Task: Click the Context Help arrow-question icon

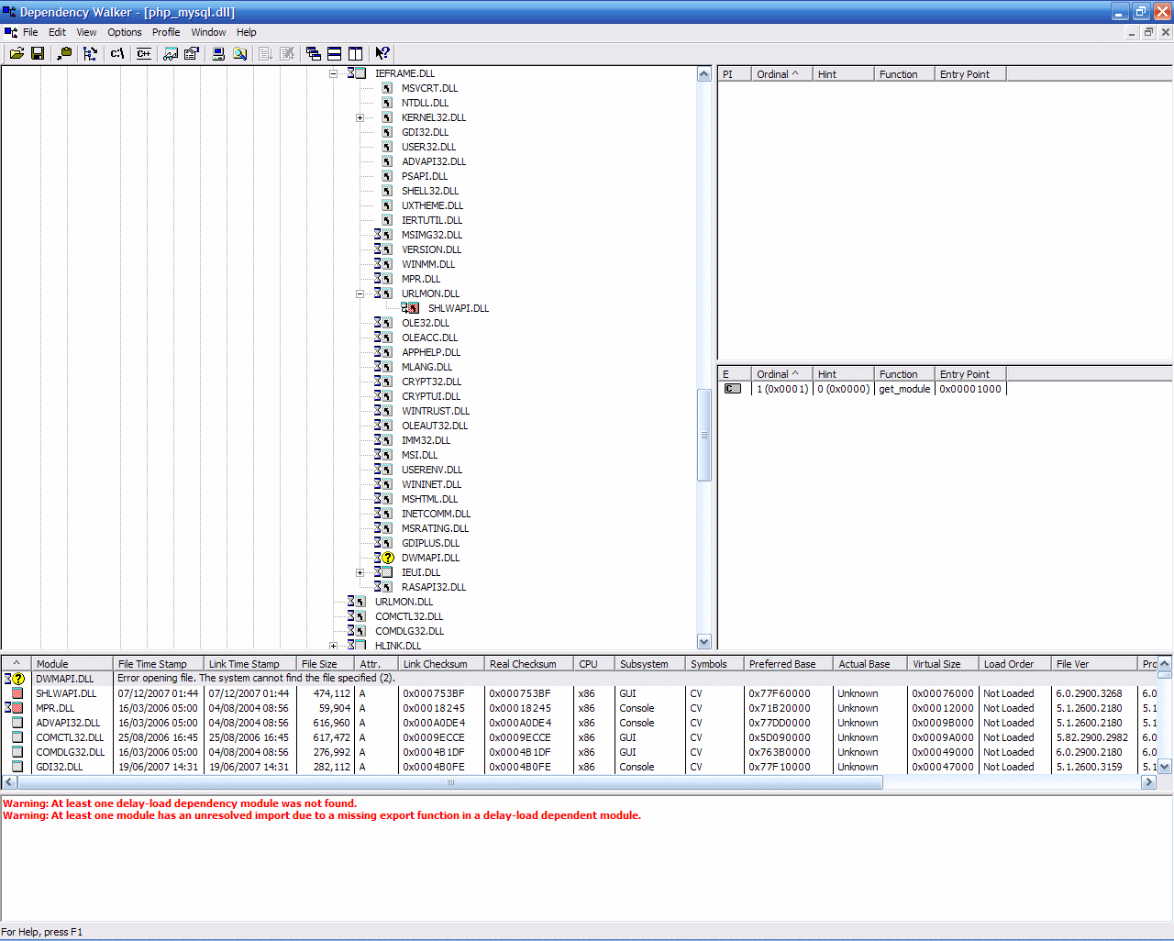Action: (x=382, y=53)
